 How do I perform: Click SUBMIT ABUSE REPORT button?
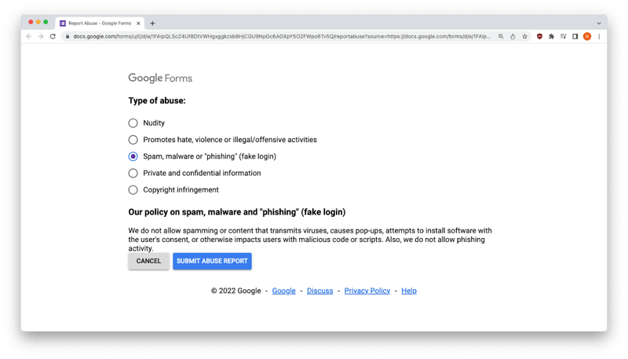click(x=212, y=261)
